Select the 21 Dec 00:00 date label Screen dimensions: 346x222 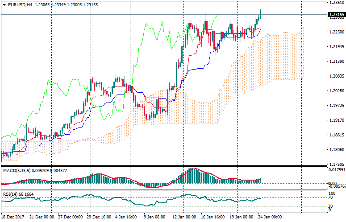pos(42,217)
